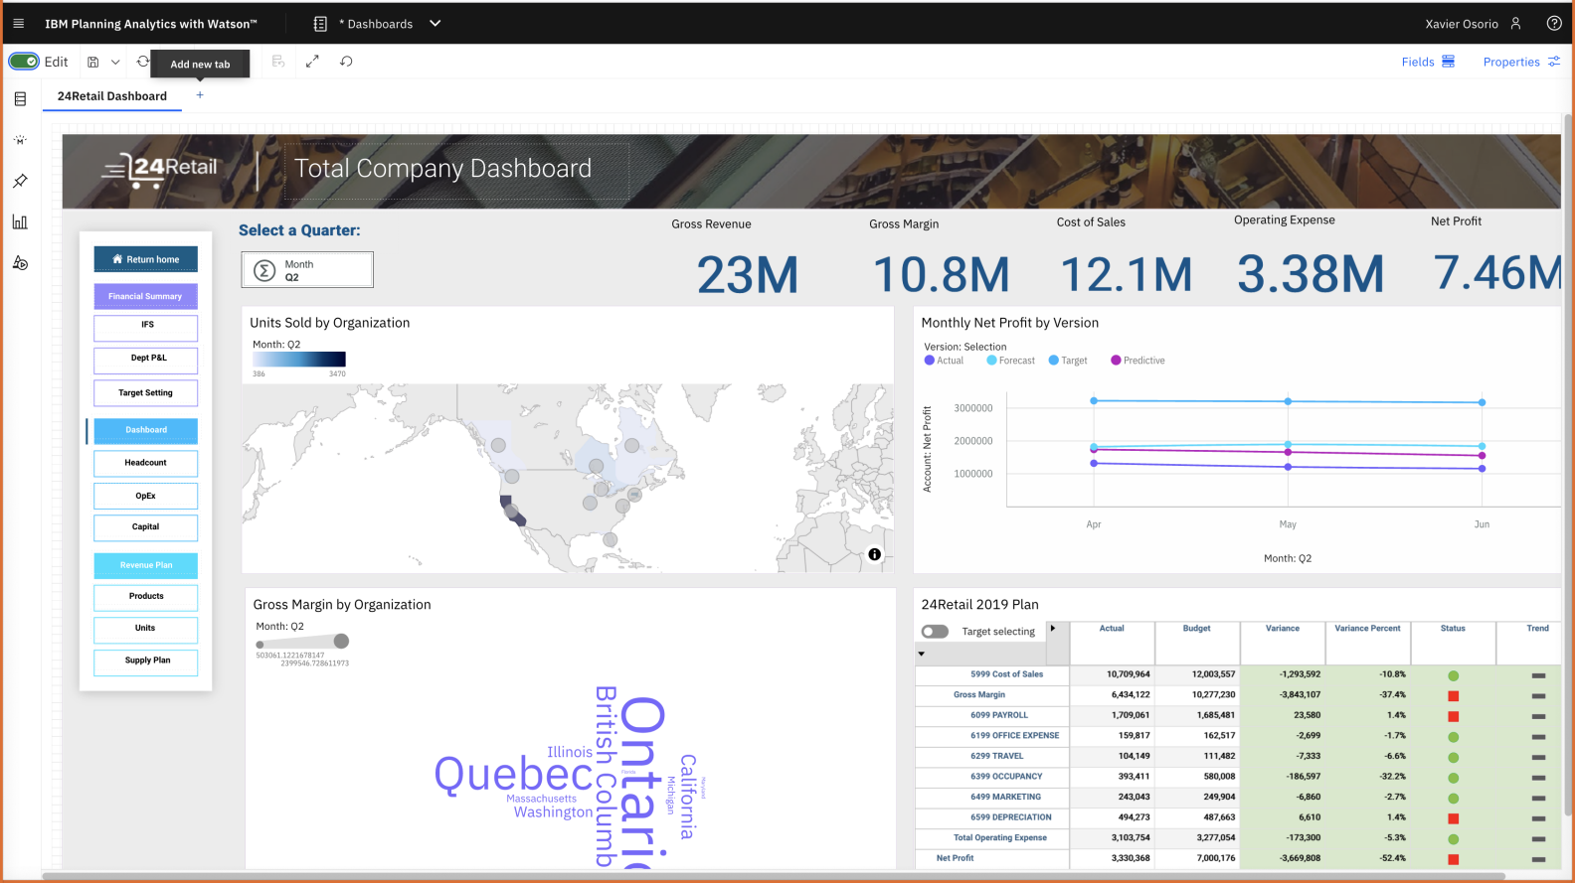Open the save options dropdown arrow

pyautogui.click(x=115, y=62)
